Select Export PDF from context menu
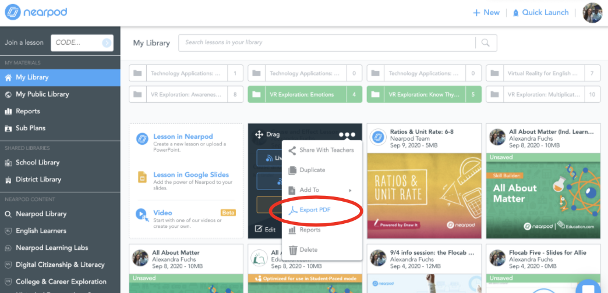 click(316, 210)
